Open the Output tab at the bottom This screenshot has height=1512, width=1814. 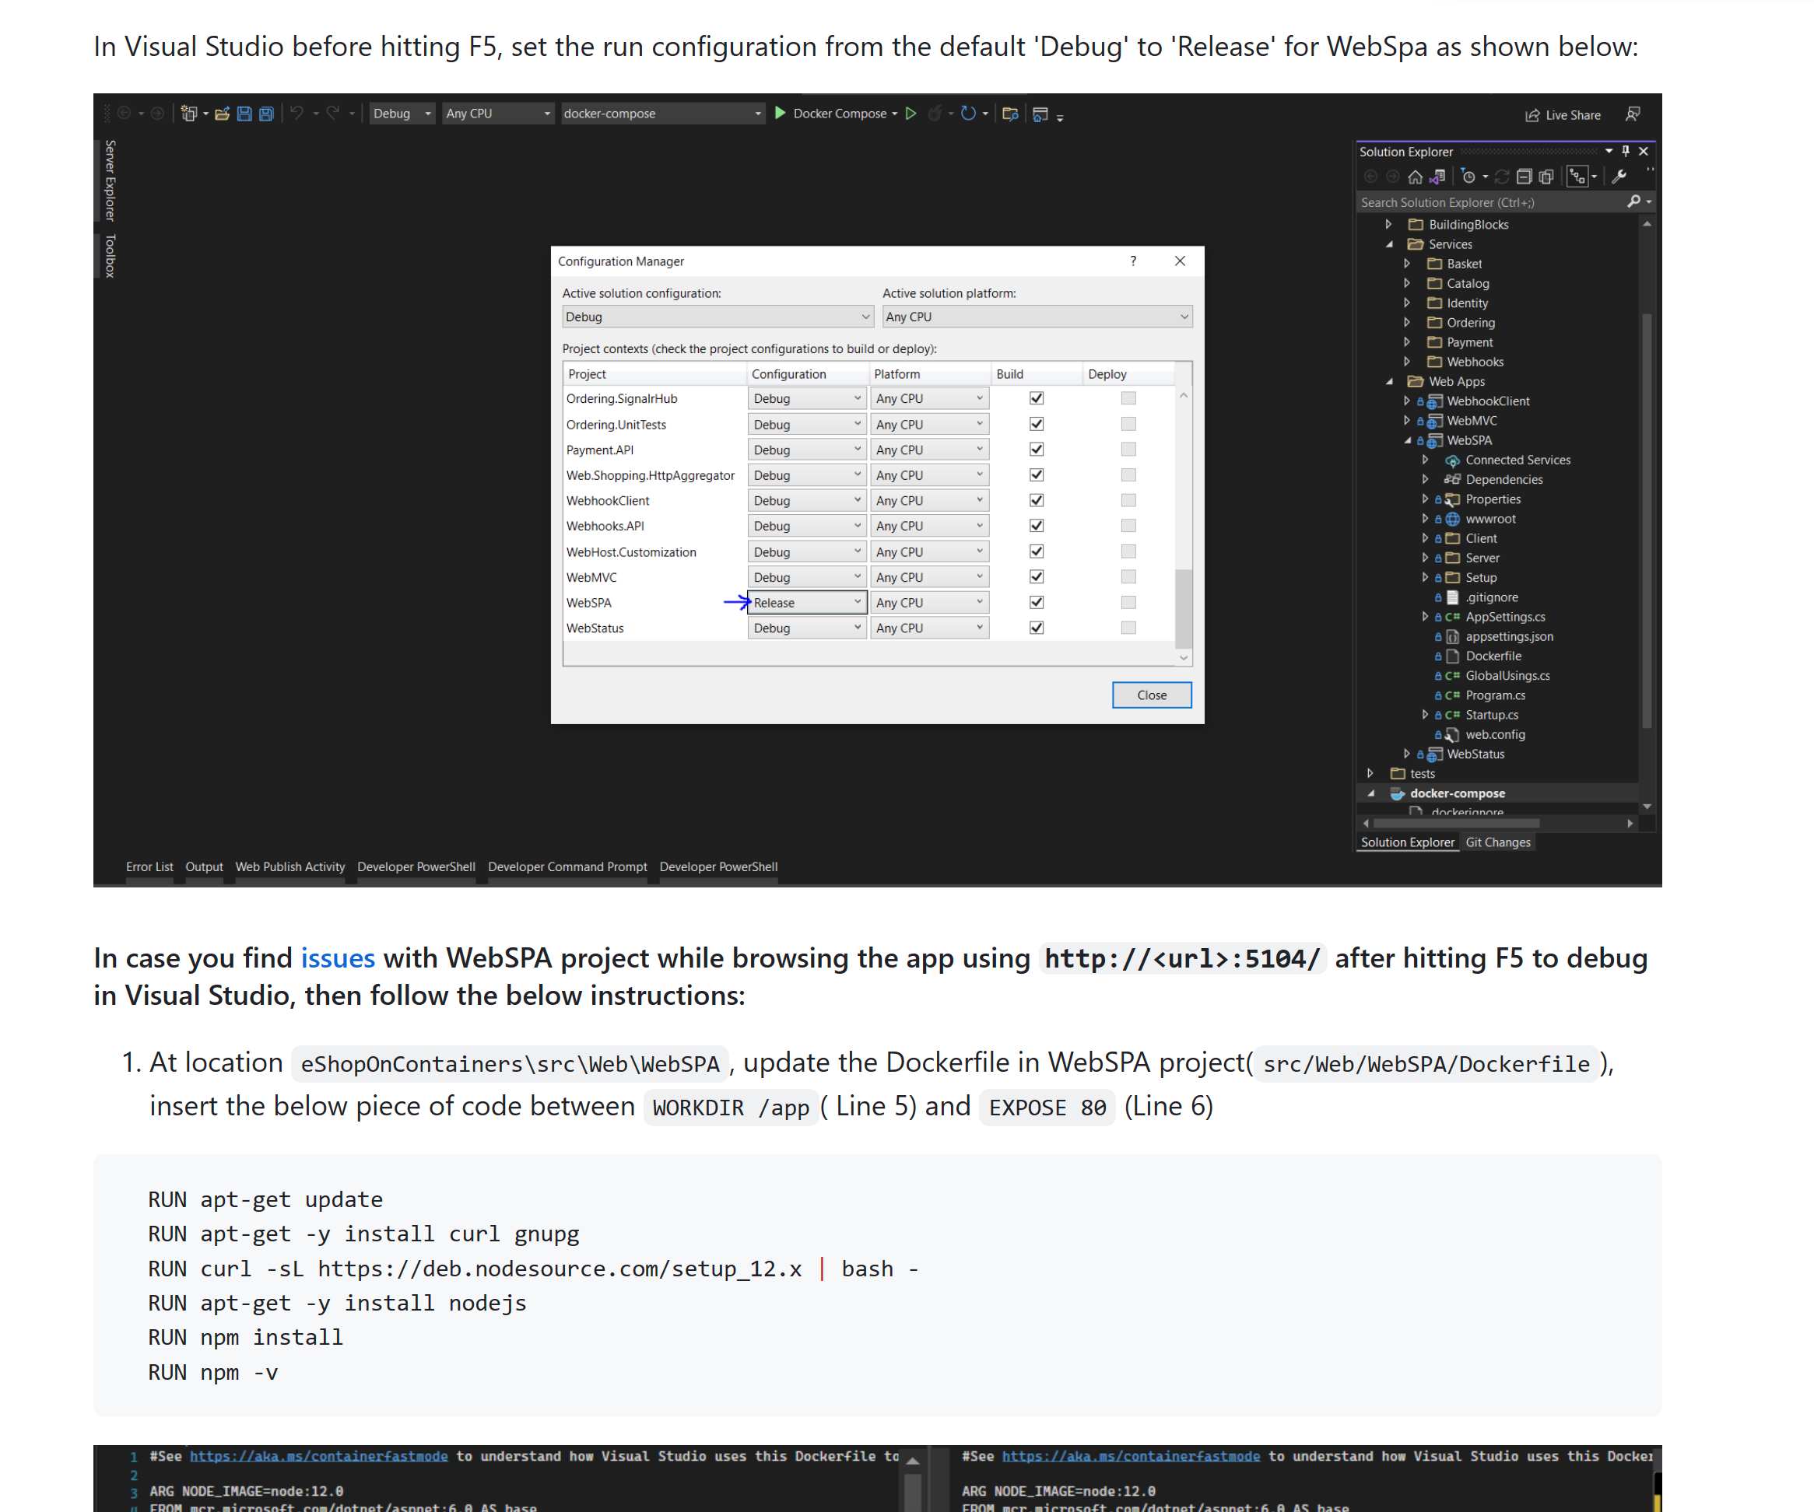click(x=204, y=867)
